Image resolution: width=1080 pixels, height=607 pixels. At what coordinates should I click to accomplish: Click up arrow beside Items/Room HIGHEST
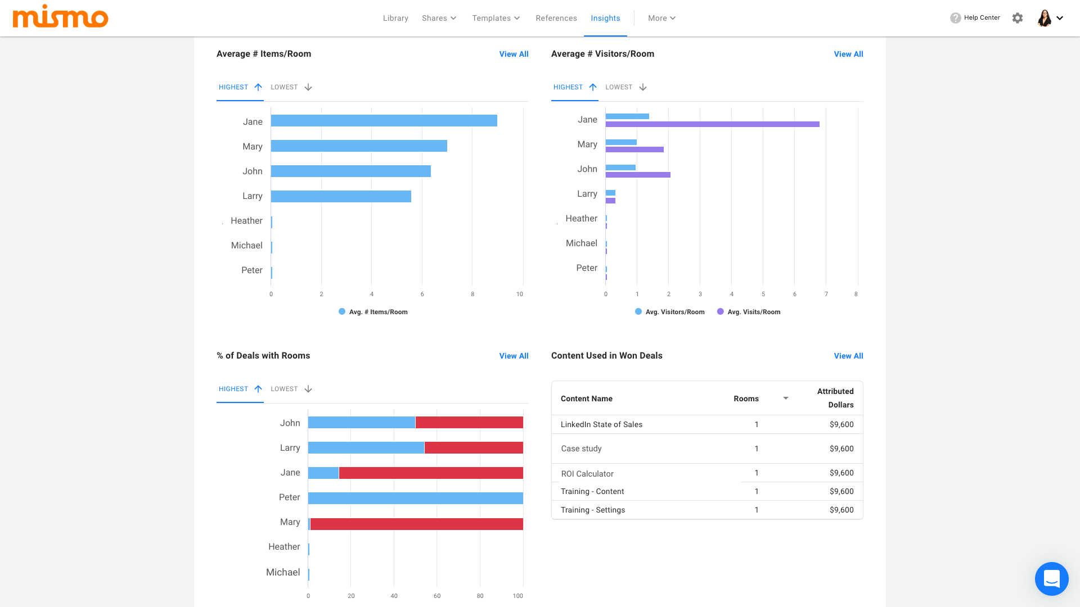[x=258, y=87]
